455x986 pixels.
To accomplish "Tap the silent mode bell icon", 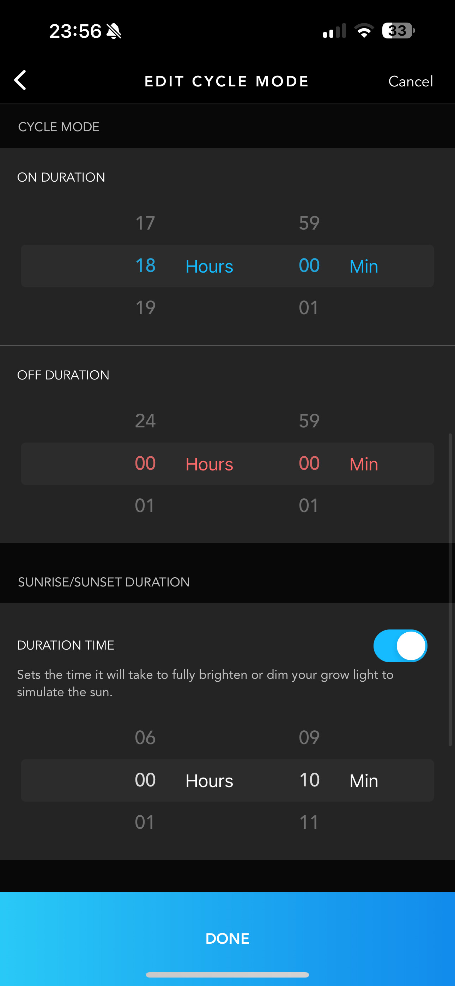I will click(x=114, y=31).
